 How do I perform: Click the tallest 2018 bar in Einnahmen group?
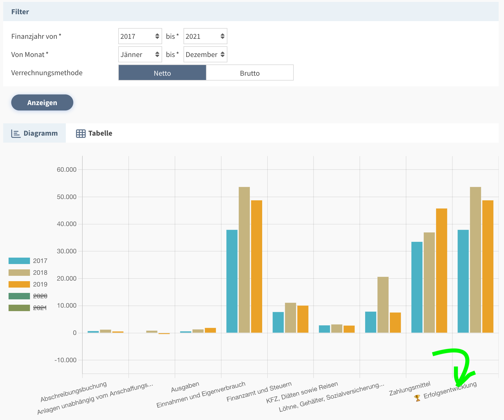[x=244, y=259]
